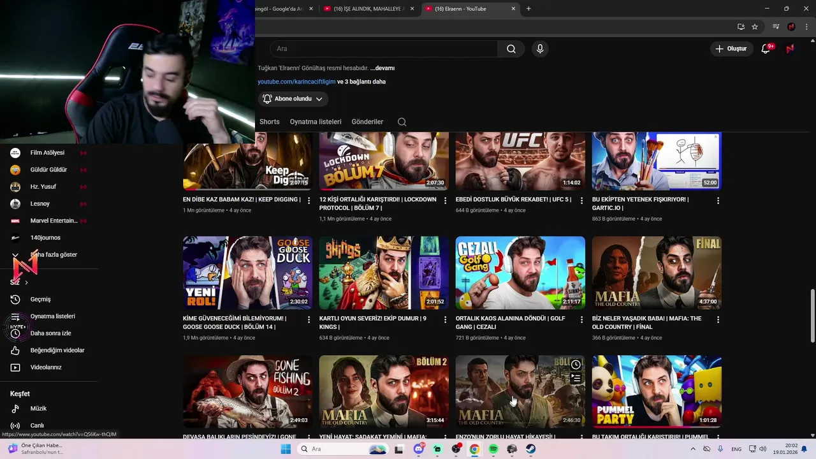816x459 pixels.
Task: Open Spotify from the taskbar
Action: [493, 449]
